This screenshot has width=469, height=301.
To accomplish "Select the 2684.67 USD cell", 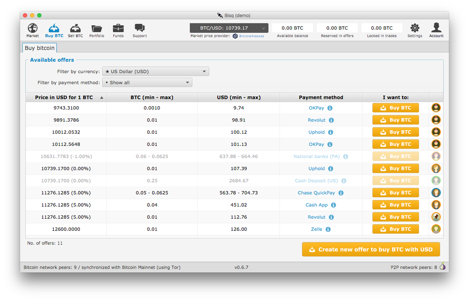I will tap(239, 181).
